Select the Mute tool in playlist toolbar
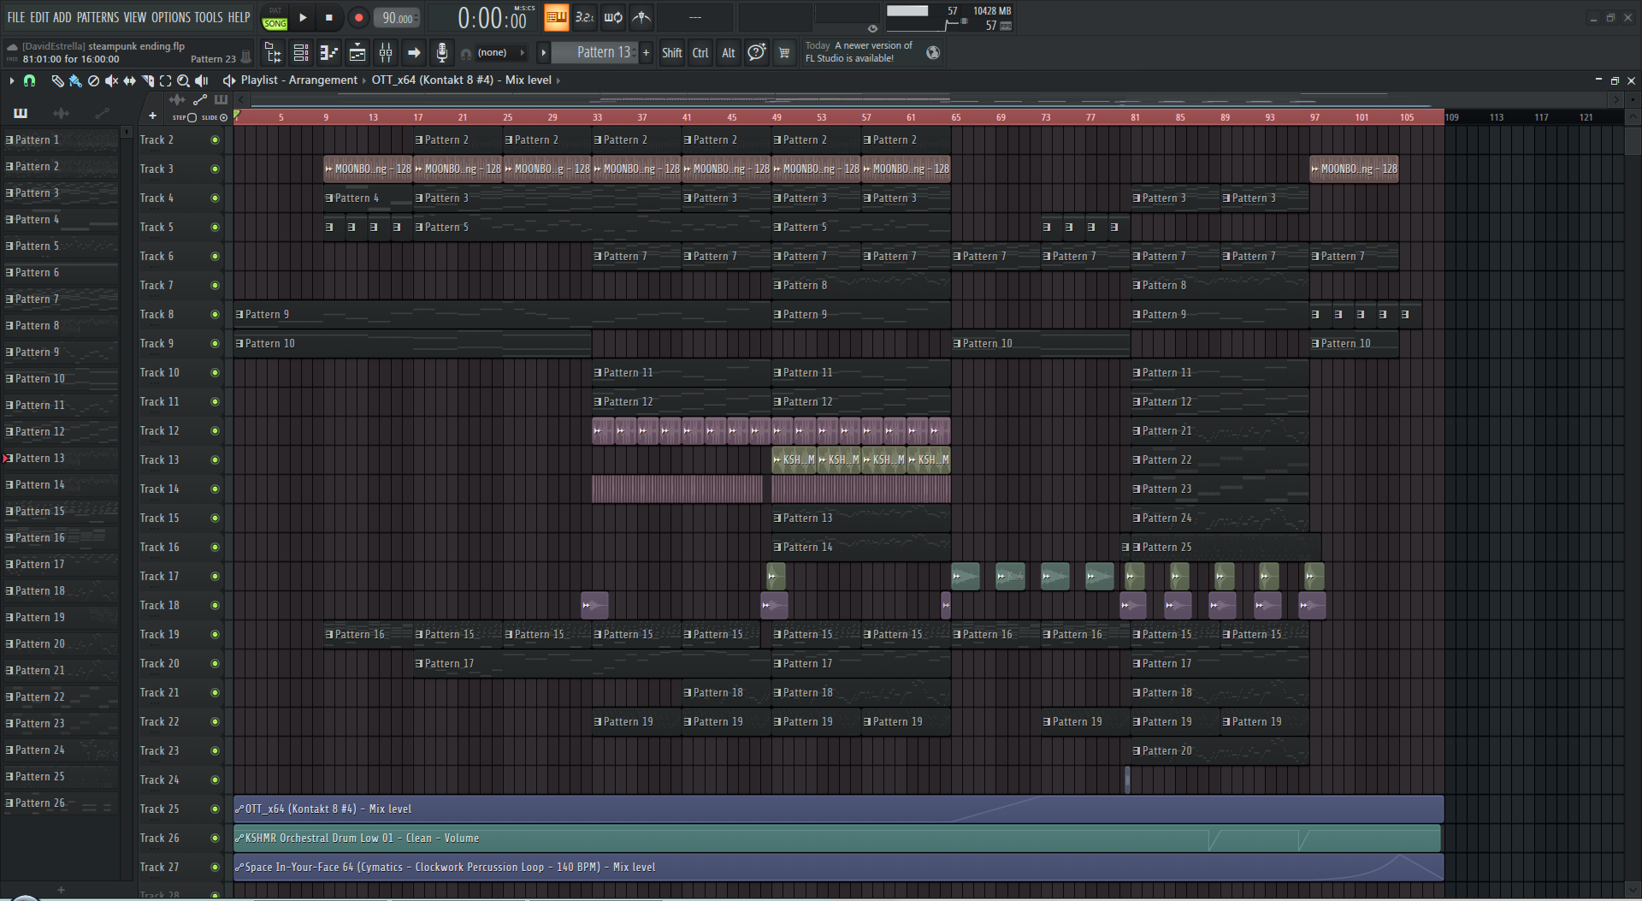The width and height of the screenshot is (1642, 901). tap(111, 80)
